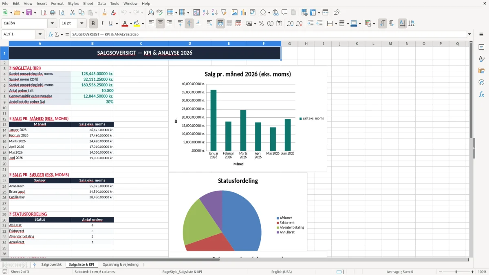This screenshot has height=275, width=489.
Task: Click the Open folder icon
Action: [x=16, y=13]
